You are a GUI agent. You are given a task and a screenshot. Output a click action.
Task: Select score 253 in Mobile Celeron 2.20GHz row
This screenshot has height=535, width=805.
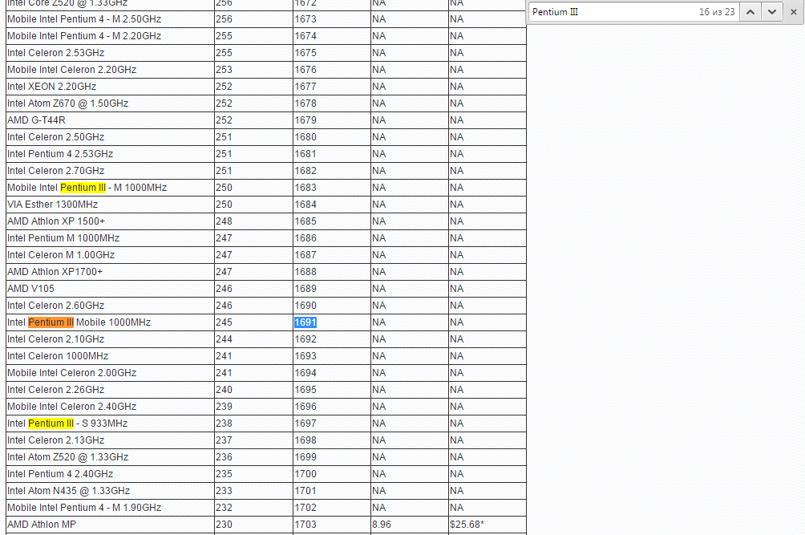[x=253, y=70]
